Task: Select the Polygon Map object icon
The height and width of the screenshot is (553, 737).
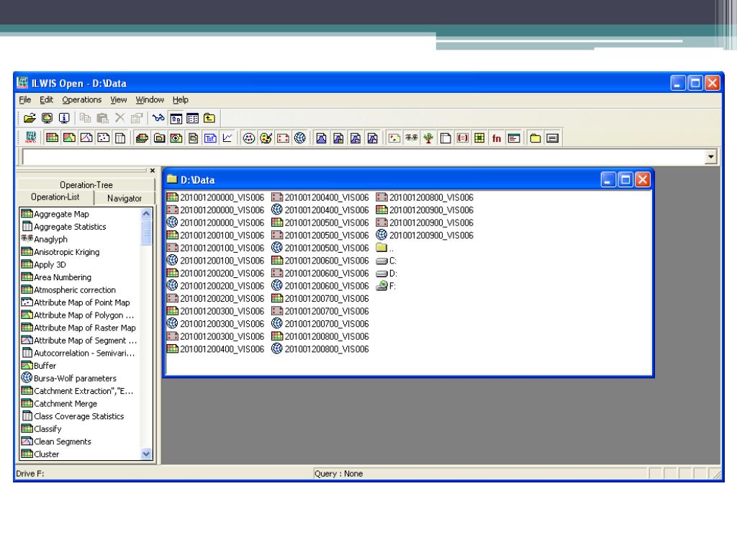Action: pyautogui.click(x=69, y=138)
